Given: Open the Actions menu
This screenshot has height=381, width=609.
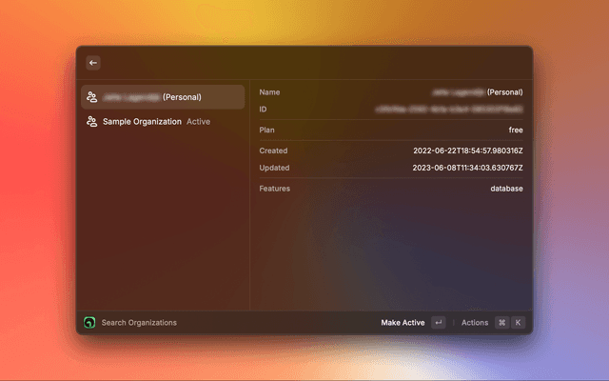Looking at the screenshot, I should [475, 323].
